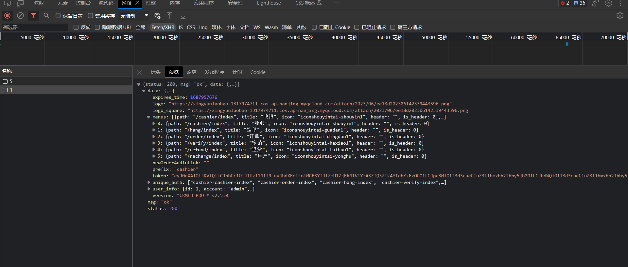
Task: Click the request marker near 65000 毫秒
Action: [567, 44]
